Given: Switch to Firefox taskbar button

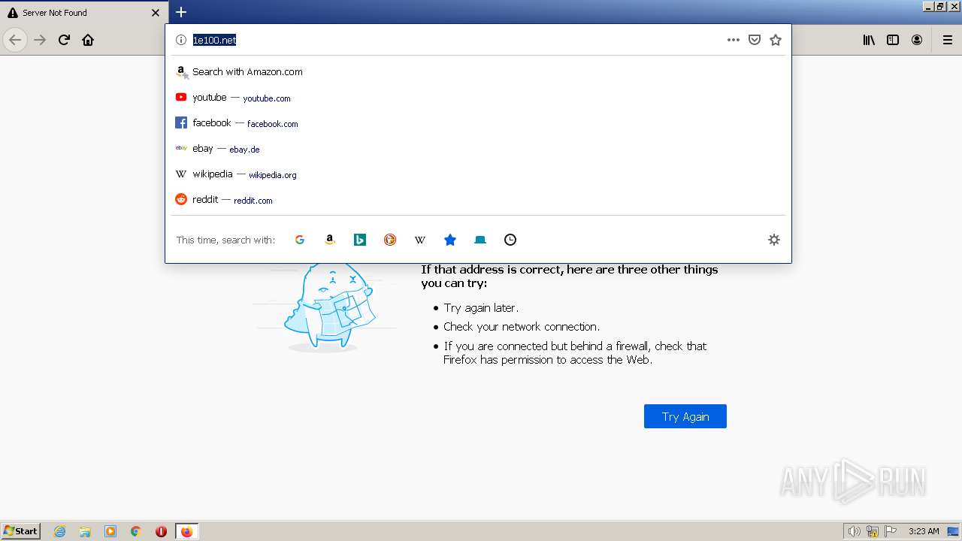Looking at the screenshot, I should 186,531.
